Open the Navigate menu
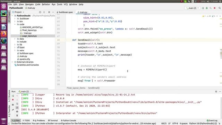The width and height of the screenshot is (222, 125). (x=29, y=5)
